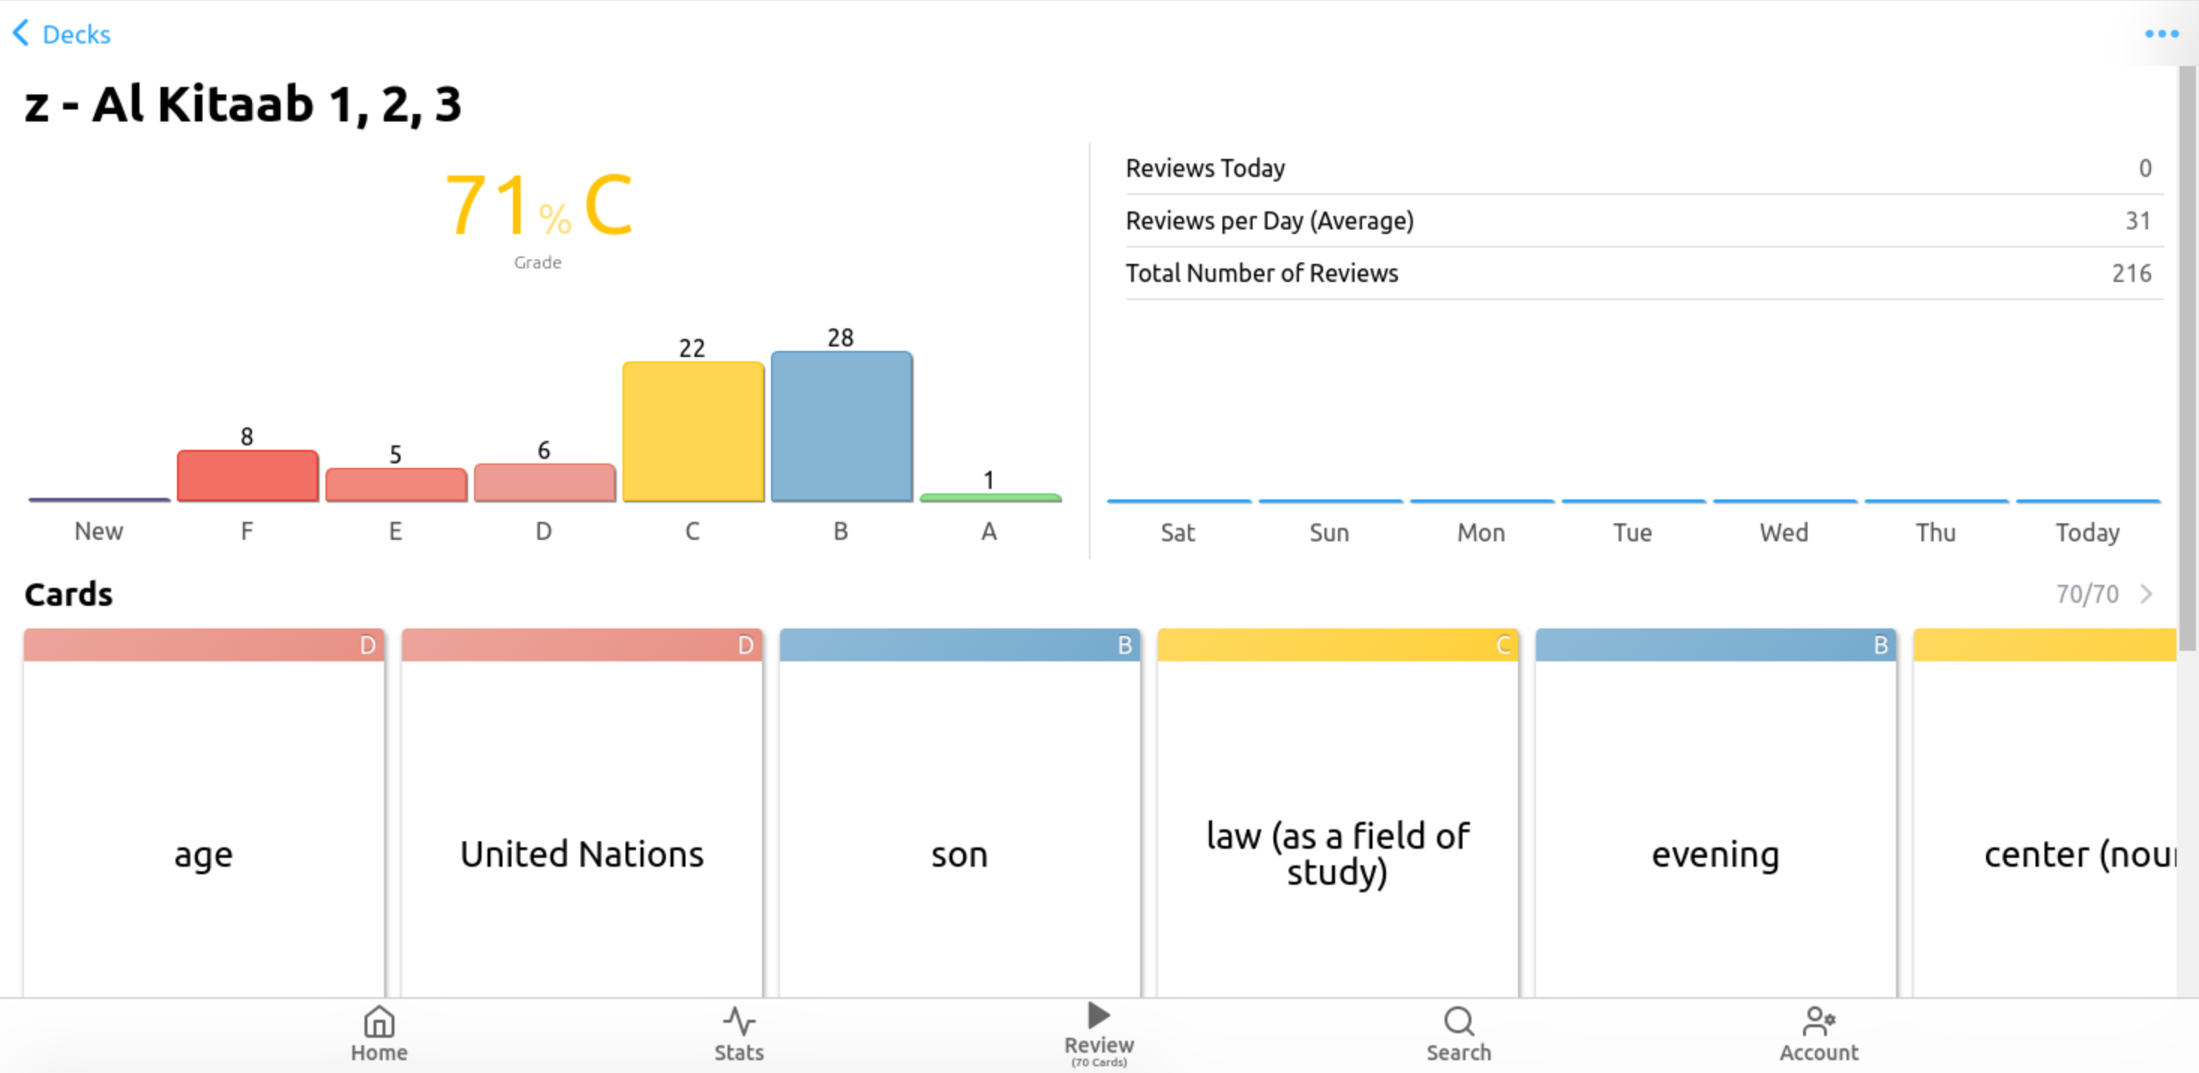Click the 70/70 cards count link
Viewport: 2199px width, 1073px height.
point(2086,593)
